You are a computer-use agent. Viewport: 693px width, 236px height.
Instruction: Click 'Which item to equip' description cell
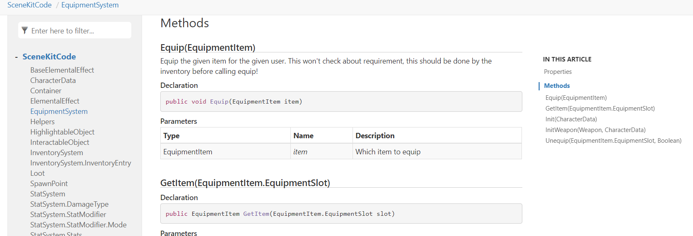pyautogui.click(x=437, y=152)
